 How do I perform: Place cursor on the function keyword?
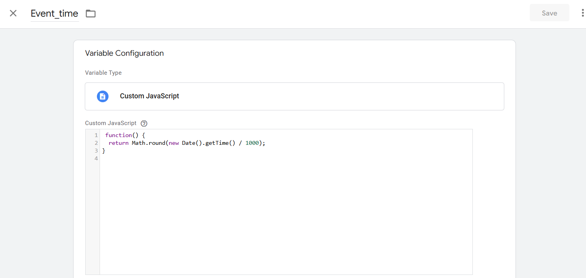coord(118,135)
